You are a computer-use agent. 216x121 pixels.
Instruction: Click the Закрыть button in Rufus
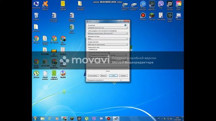tap(123, 76)
